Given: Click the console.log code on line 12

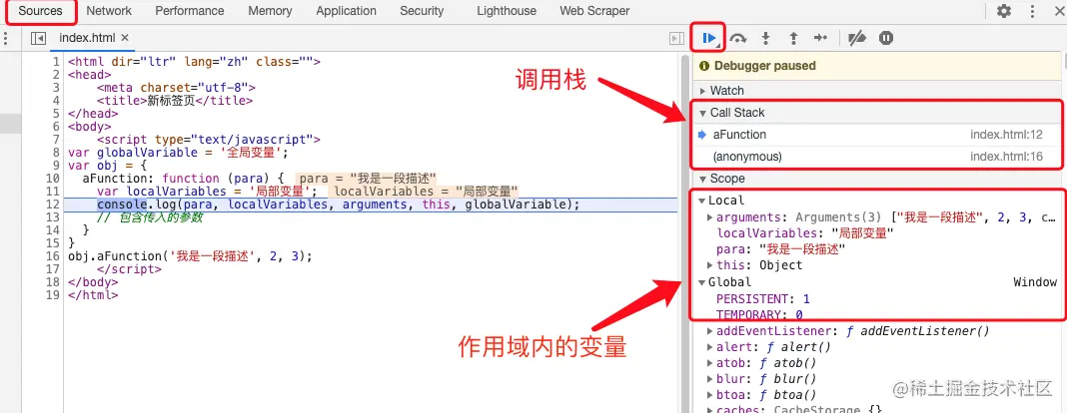Looking at the screenshot, I should (339, 205).
